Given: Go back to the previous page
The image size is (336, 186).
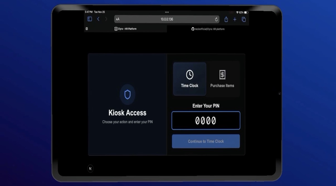Looking at the screenshot, I should click(98, 19).
